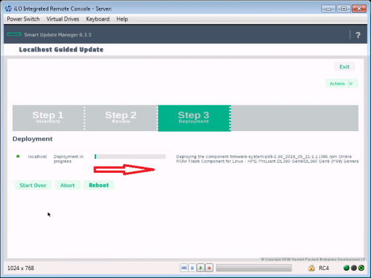
Task: Click the red record button
Action: (x=209, y=268)
